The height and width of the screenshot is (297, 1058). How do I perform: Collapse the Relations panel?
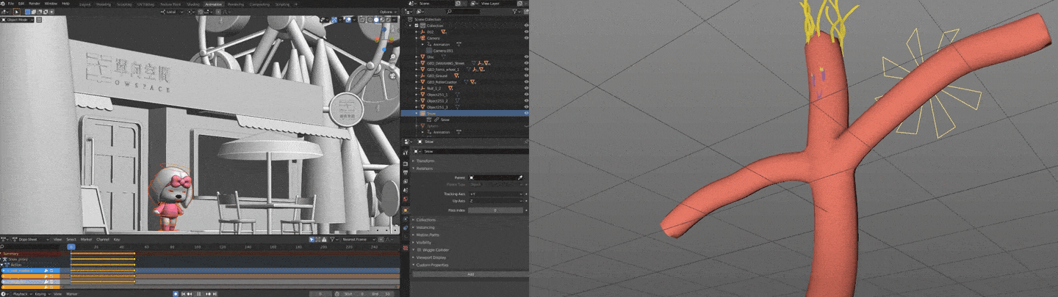click(x=425, y=169)
